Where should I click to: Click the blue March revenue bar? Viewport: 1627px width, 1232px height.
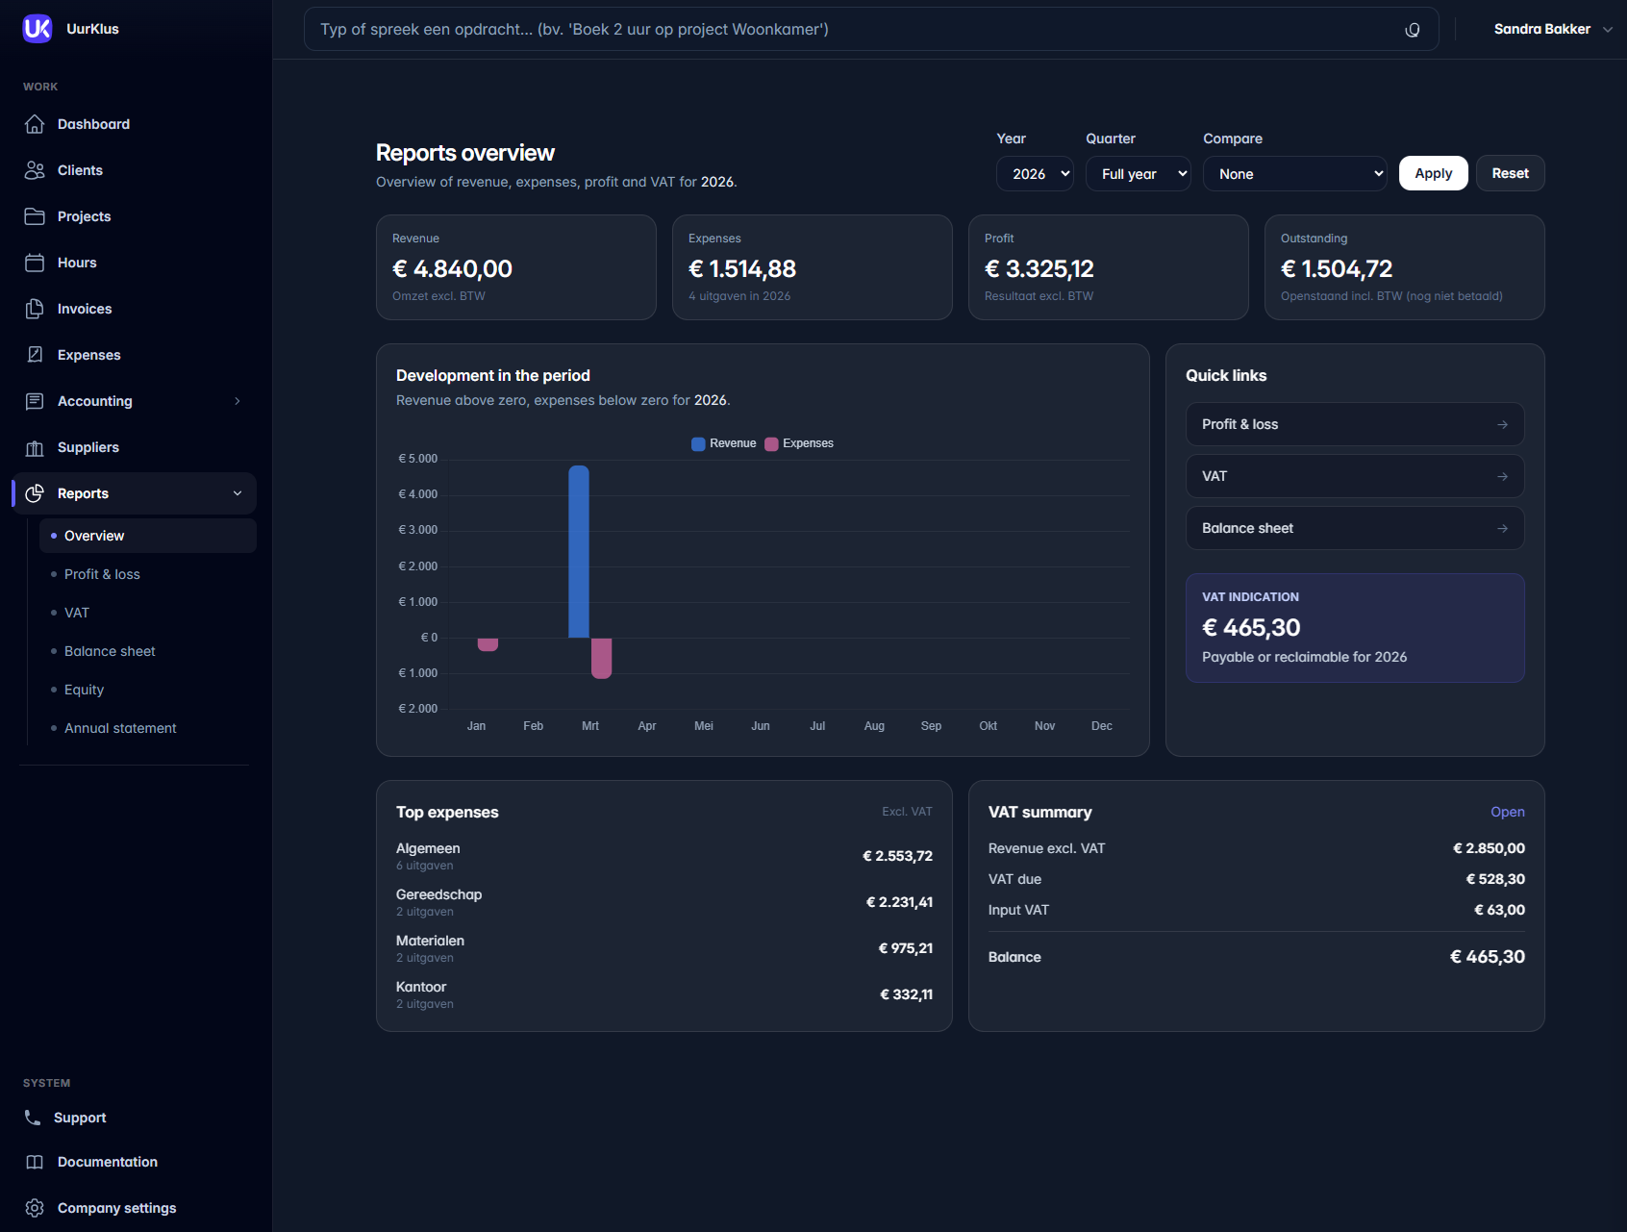tap(579, 552)
